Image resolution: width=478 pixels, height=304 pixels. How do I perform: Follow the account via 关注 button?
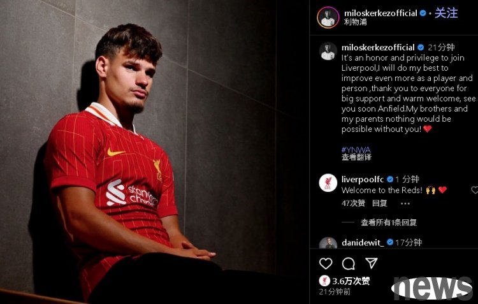click(446, 13)
